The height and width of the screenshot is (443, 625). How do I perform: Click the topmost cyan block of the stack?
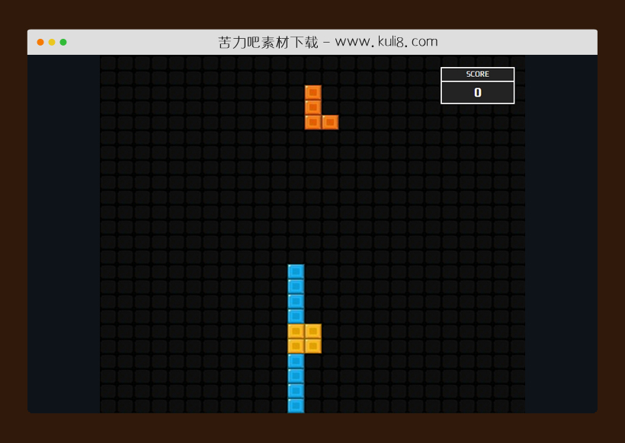point(296,272)
